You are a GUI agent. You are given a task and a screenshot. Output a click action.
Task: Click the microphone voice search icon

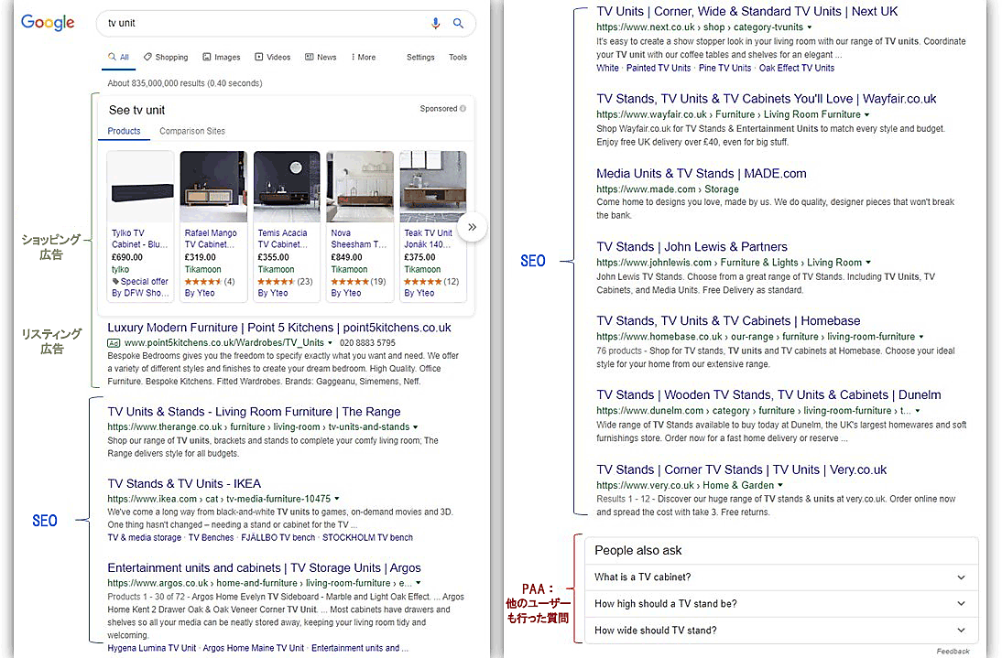pos(436,23)
